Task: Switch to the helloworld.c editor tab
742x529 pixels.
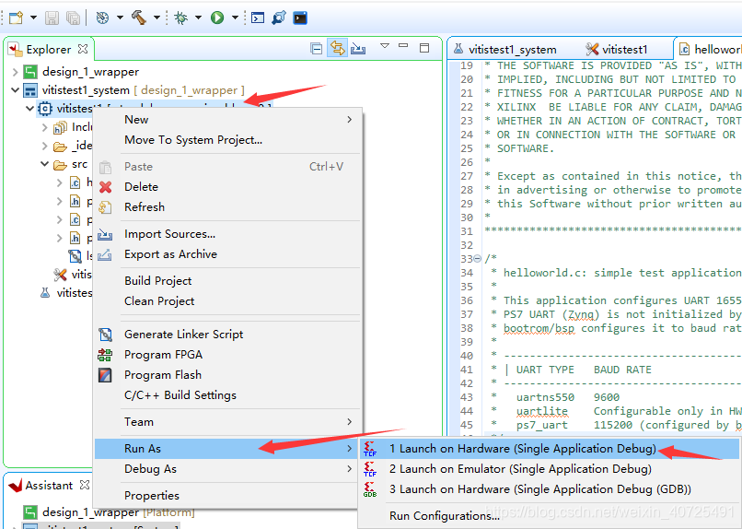Action: [710, 49]
